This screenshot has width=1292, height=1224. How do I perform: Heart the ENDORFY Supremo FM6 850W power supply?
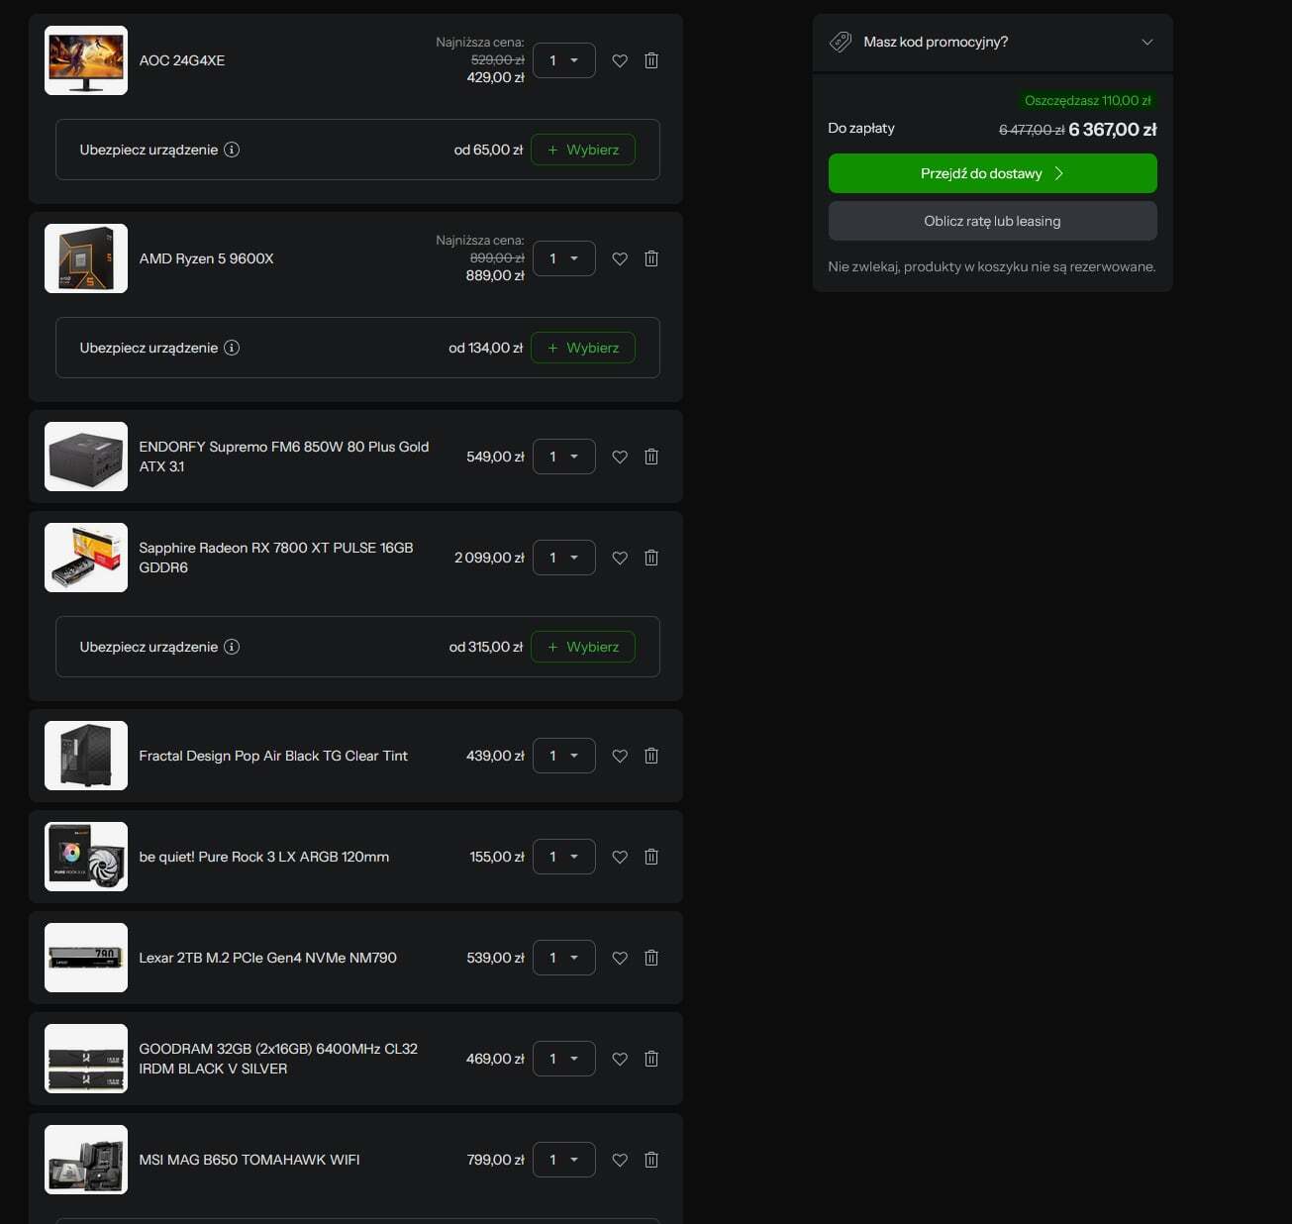(x=620, y=457)
